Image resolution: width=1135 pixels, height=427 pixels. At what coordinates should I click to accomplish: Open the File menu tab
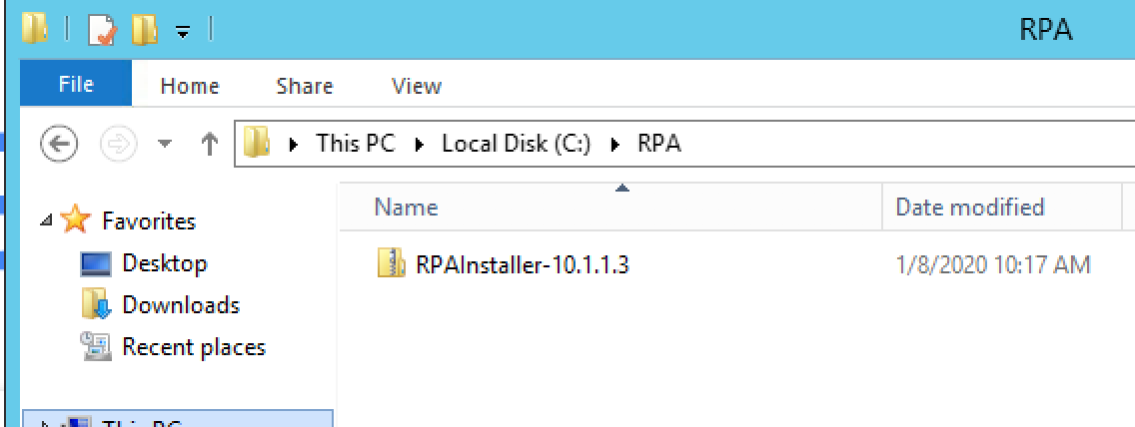(x=76, y=84)
